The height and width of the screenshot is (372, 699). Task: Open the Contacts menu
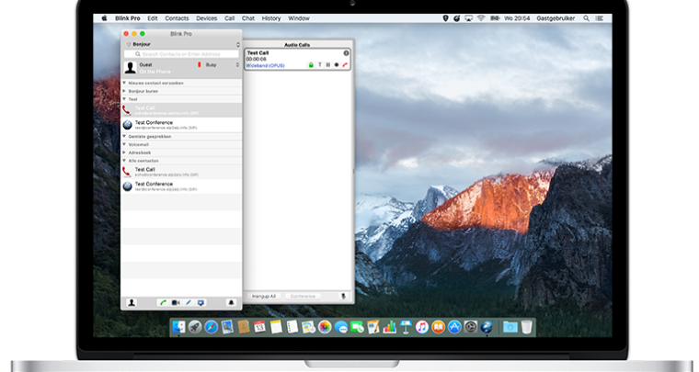177,17
